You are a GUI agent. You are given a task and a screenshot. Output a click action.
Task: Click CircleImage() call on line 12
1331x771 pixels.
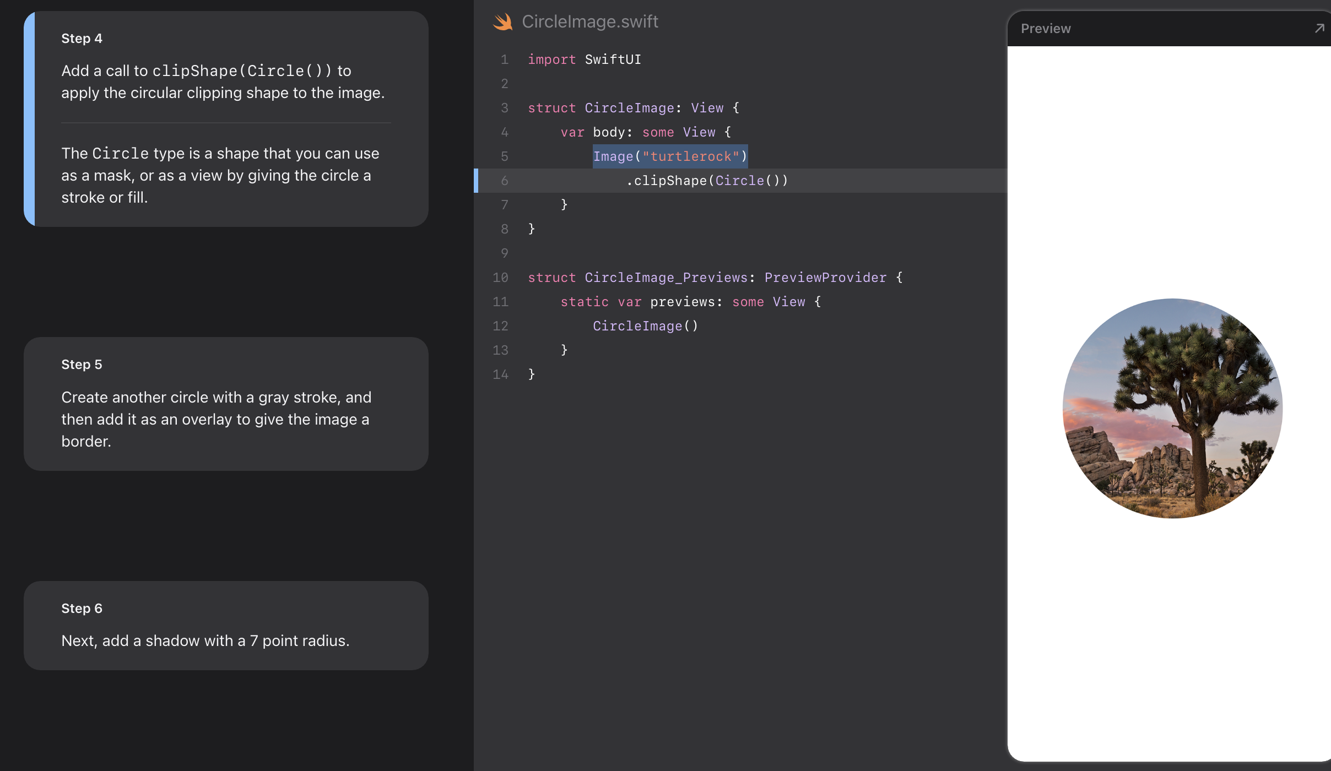coord(645,326)
